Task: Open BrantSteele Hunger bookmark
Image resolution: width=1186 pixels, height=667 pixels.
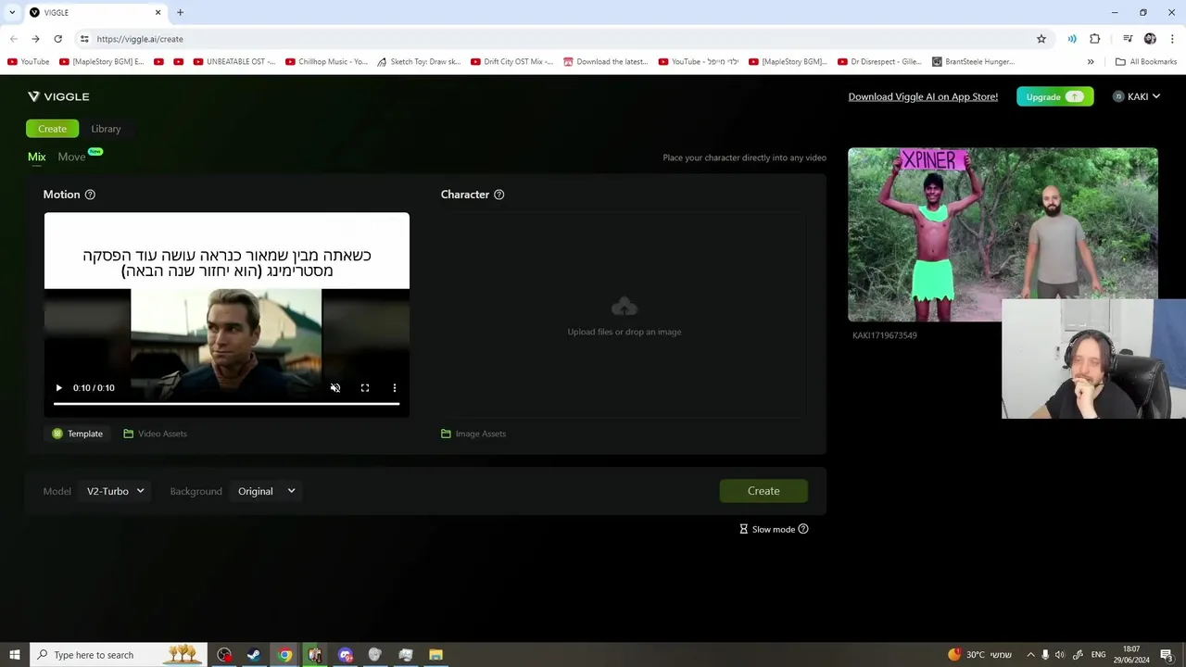Action: tap(973, 62)
